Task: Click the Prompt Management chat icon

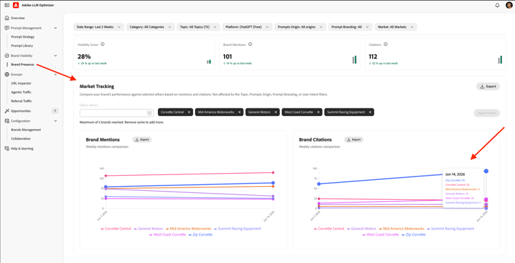Action: click(x=7, y=28)
